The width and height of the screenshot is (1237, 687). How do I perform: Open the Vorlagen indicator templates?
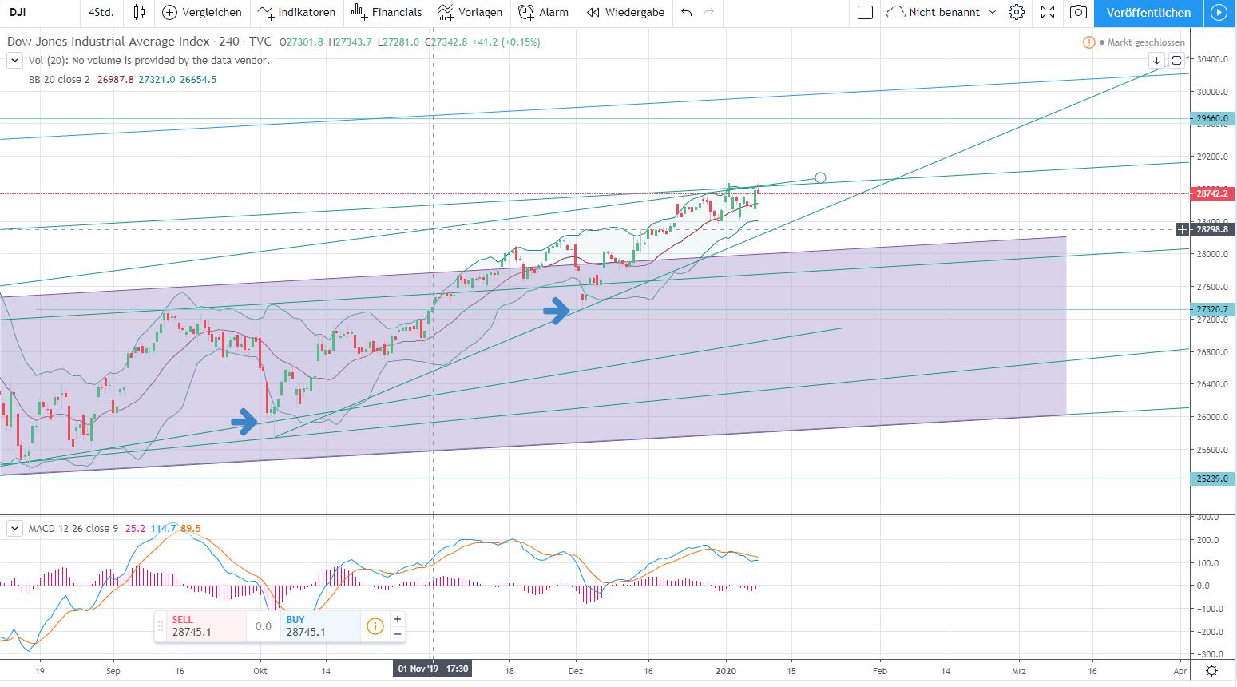tap(470, 12)
